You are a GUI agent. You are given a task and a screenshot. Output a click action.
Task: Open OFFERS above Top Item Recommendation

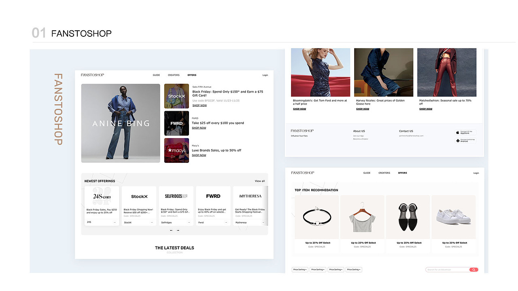[x=402, y=173]
